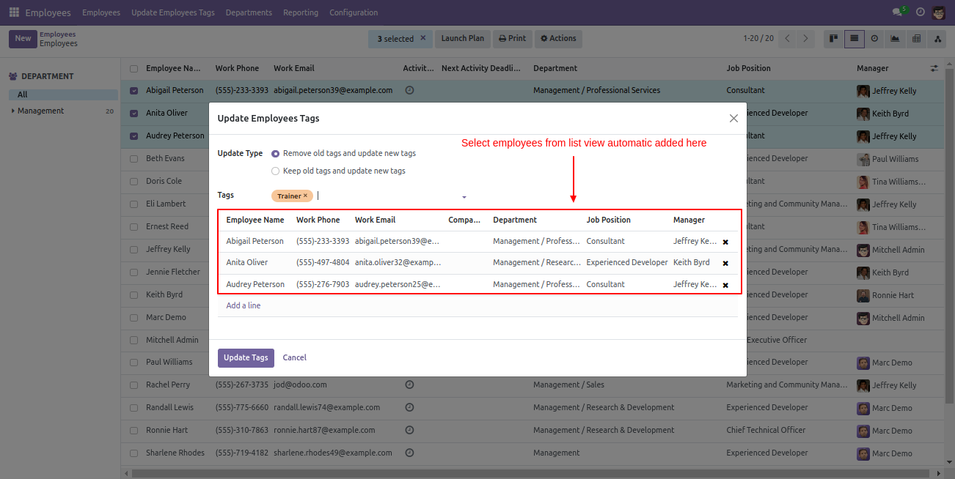Click the New employee button
The width and height of the screenshot is (955, 479).
tap(23, 39)
